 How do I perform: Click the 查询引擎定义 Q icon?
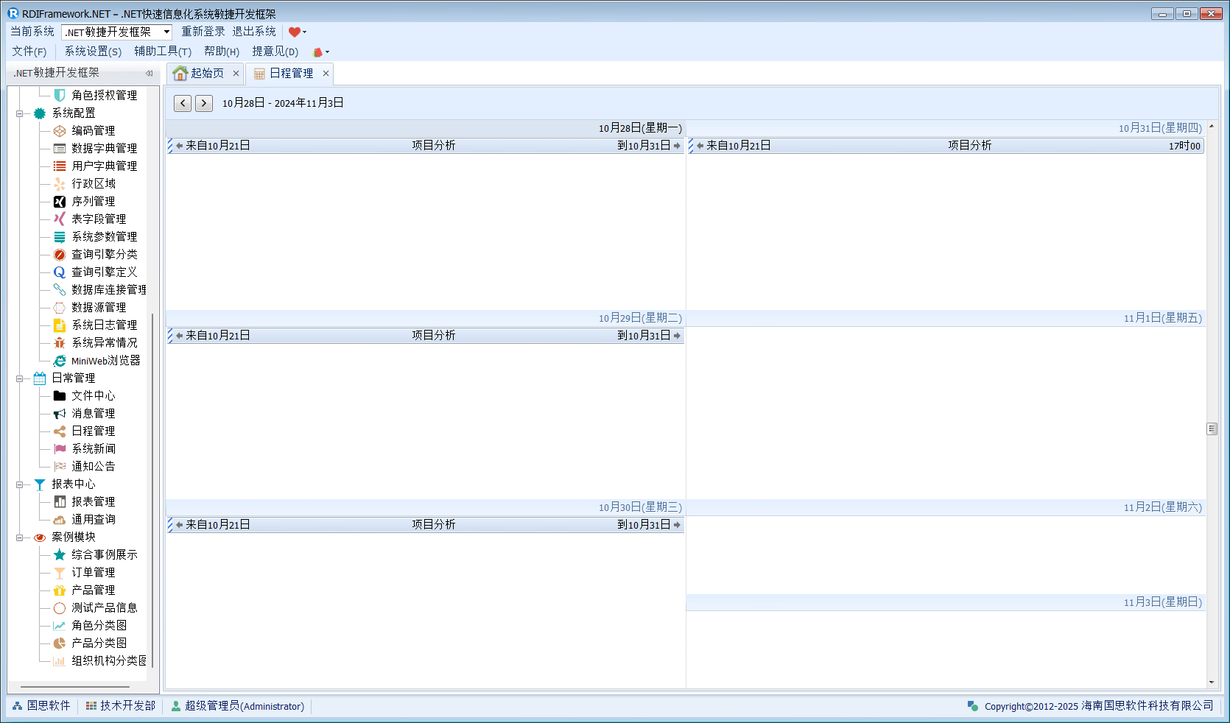pos(60,272)
